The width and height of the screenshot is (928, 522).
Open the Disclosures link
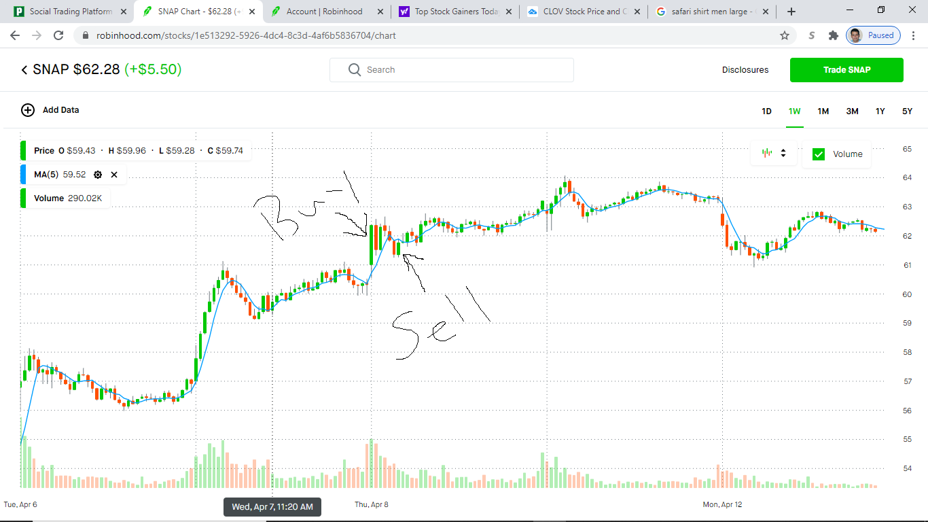point(745,70)
